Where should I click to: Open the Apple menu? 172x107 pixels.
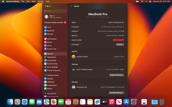(x=3, y=1)
